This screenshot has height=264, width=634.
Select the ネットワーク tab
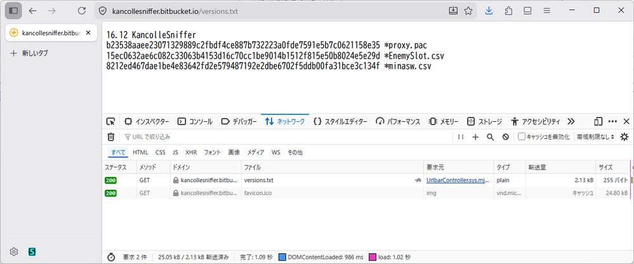(x=285, y=121)
